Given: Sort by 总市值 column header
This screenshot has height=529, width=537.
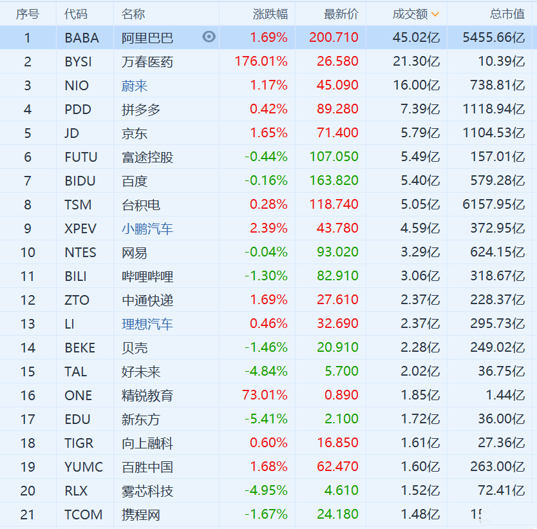Looking at the screenshot, I should 507,14.
